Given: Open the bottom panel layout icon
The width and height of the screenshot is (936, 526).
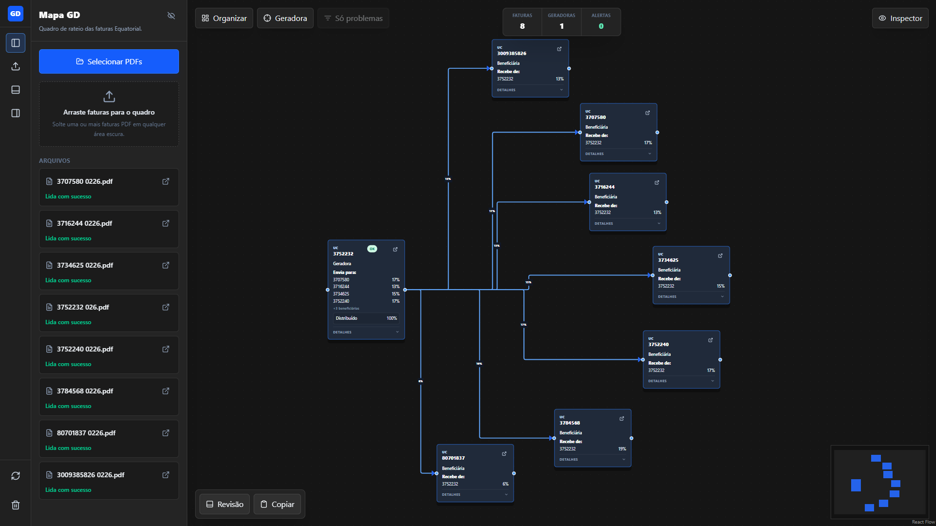Looking at the screenshot, I should pos(16,90).
